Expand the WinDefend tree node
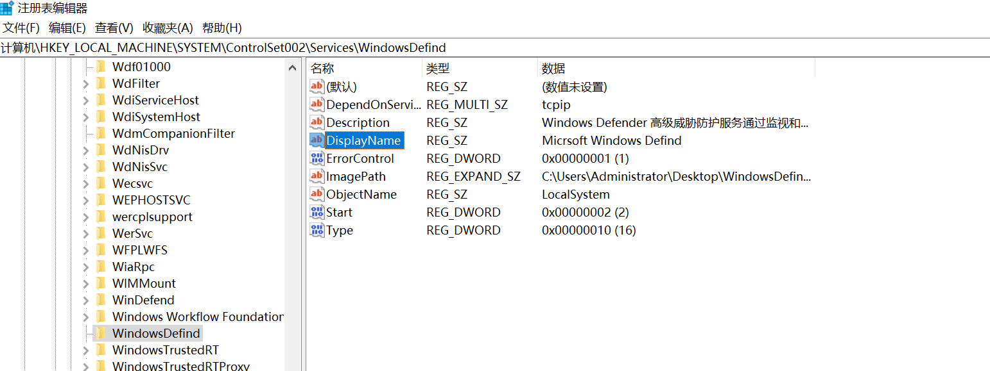This screenshot has width=990, height=371. 85,301
